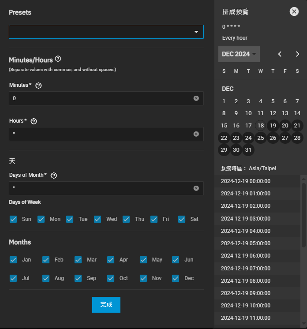Image resolution: width=307 pixels, height=329 pixels.
Task: Toggle the Wed day of week checkbox
Action: (97, 219)
